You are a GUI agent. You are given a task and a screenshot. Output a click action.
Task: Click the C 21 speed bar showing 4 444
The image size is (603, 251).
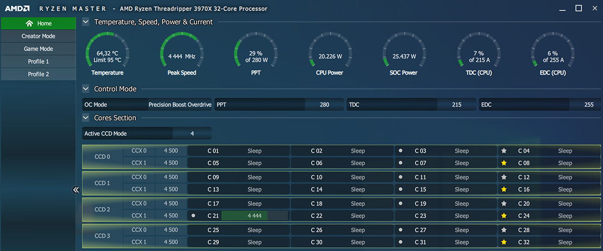pos(254,216)
